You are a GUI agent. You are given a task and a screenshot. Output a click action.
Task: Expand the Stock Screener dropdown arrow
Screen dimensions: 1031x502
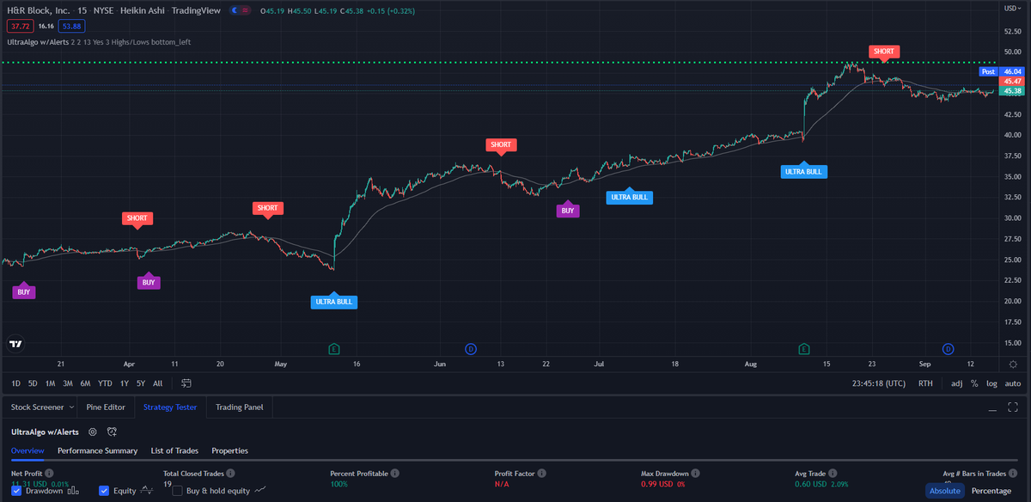(70, 407)
